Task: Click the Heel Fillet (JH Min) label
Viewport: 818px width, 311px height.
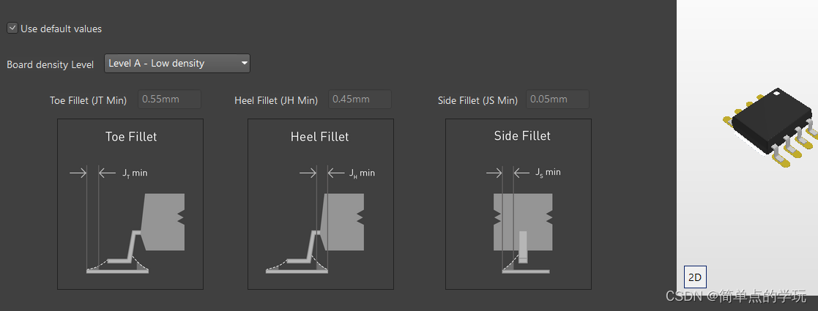Action: 276,100
